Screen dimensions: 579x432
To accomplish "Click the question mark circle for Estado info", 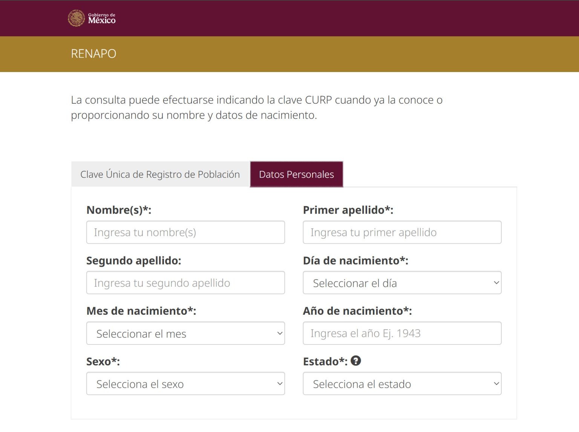I will point(356,361).
